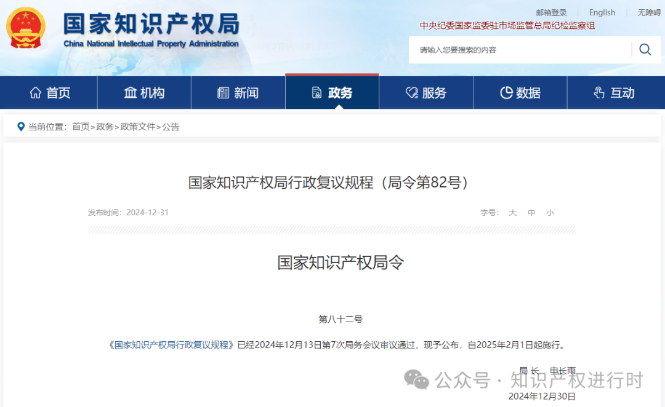665x407 pixels.
Task: Click 首页 in the breadcrumb trail
Action: point(81,126)
